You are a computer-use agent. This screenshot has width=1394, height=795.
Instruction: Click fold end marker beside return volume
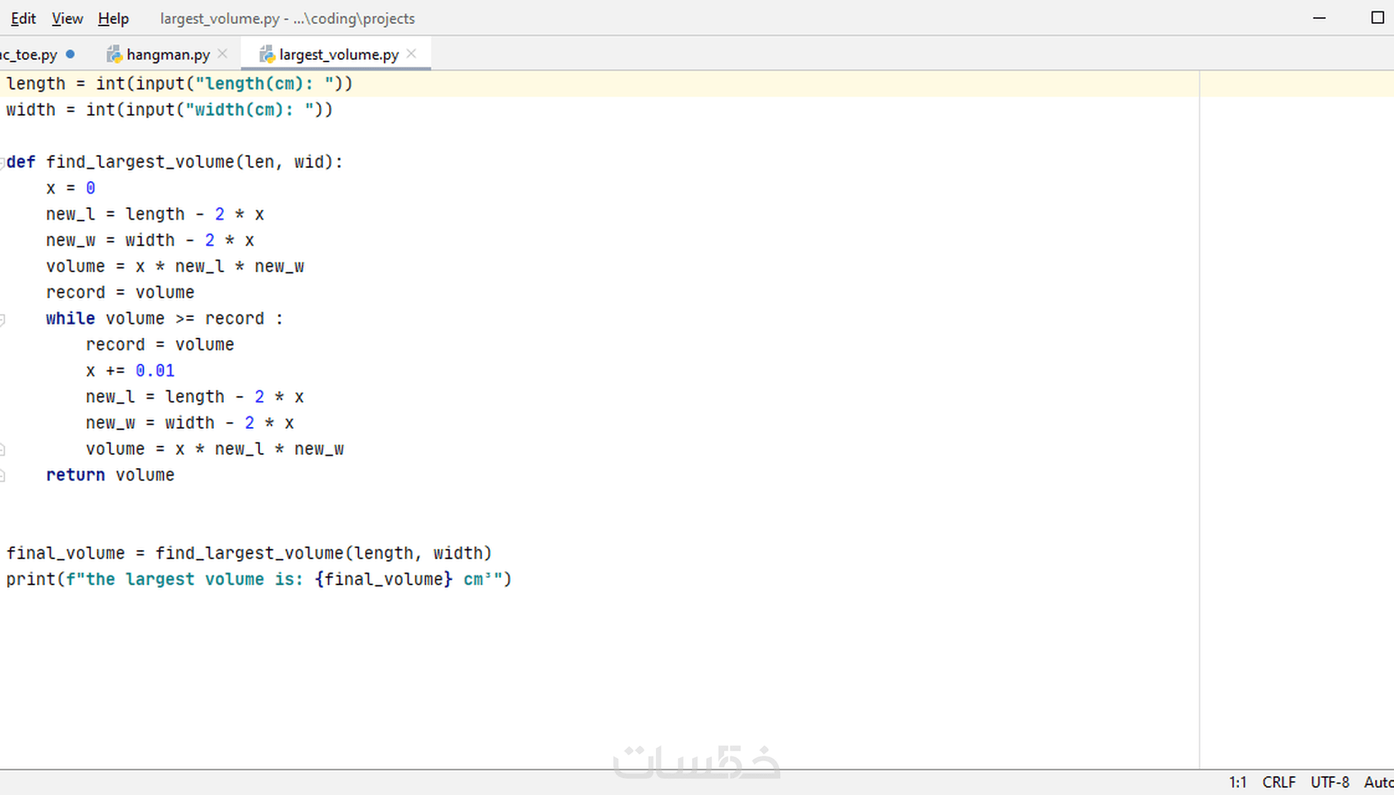coord(2,475)
